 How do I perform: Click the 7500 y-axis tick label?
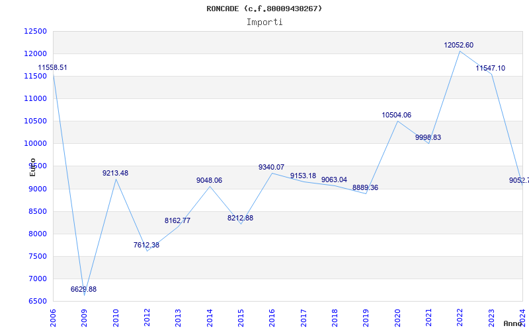coord(37,256)
